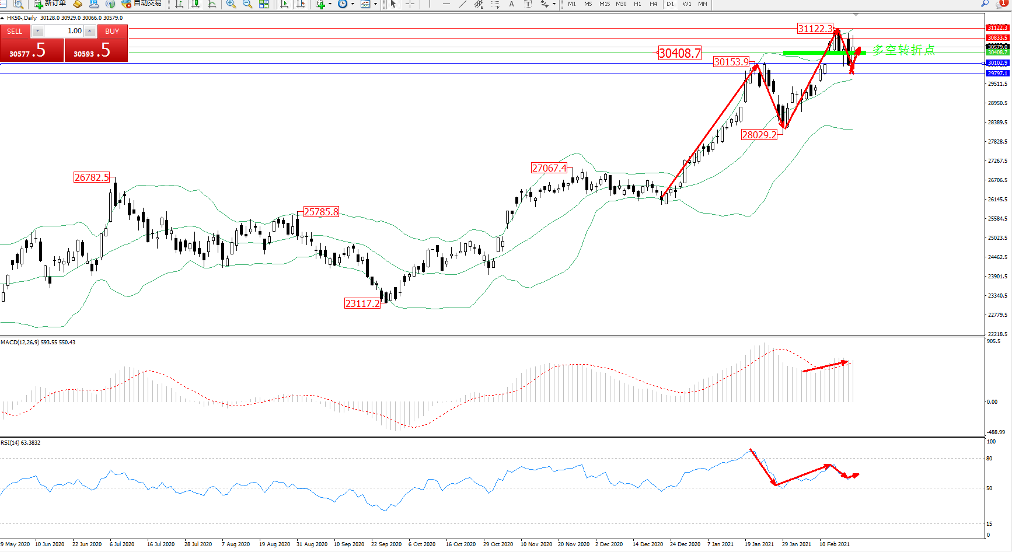Click the New Order (新订单) toolbar button
The image size is (1012, 552).
tap(50, 4)
